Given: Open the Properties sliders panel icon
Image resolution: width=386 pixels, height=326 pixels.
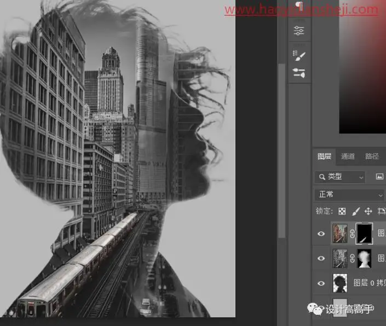Looking at the screenshot, I should tap(299, 31).
